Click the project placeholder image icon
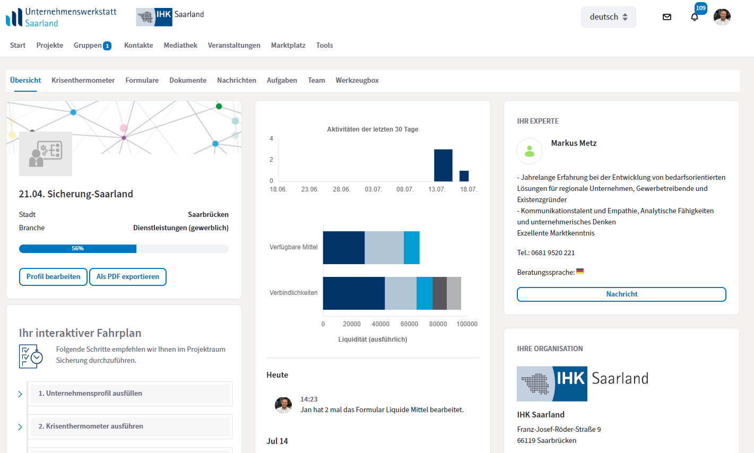754x453 pixels. (x=46, y=154)
